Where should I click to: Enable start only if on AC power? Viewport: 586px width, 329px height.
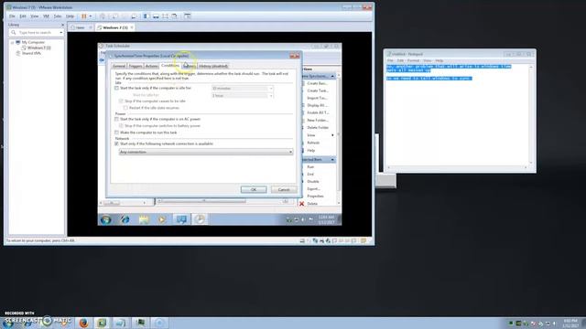(x=116, y=119)
